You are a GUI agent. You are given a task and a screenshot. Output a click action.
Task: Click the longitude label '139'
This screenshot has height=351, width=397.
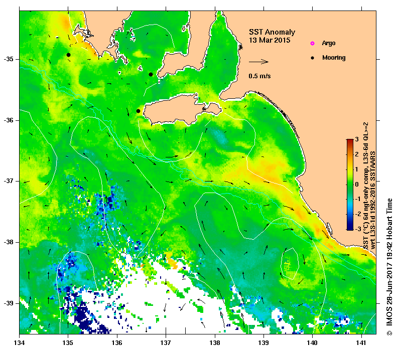click(264, 343)
